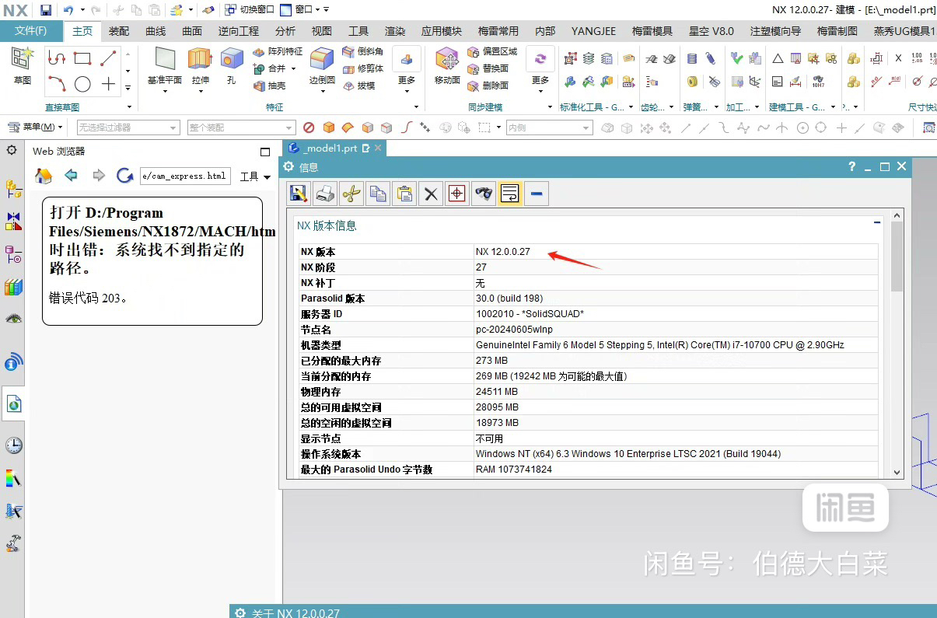Click the scroll down arrow in Information window

coord(897,471)
